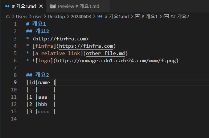Click the [finfra] link text on line 4

click(x=44, y=46)
